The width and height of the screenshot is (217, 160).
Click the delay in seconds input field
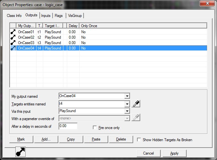[68, 126]
